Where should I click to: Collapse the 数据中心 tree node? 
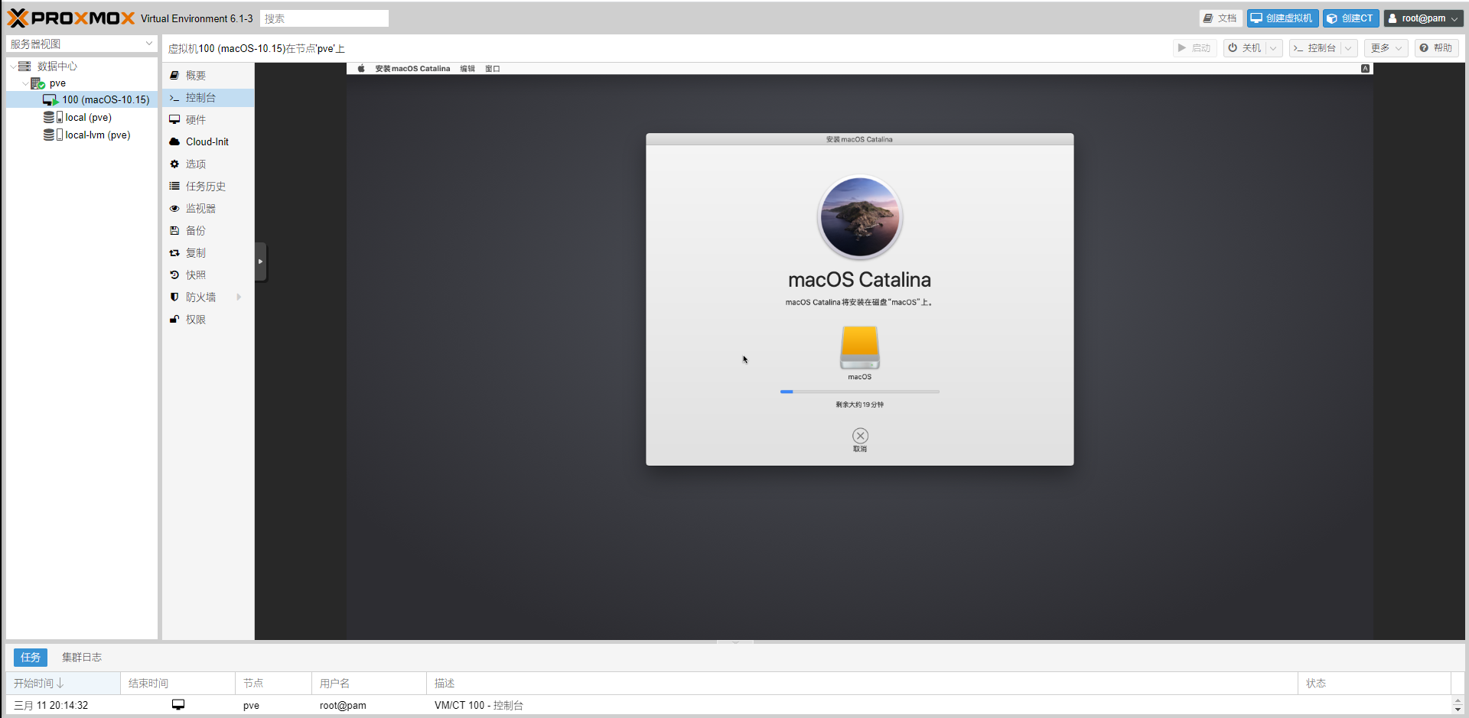[13, 67]
